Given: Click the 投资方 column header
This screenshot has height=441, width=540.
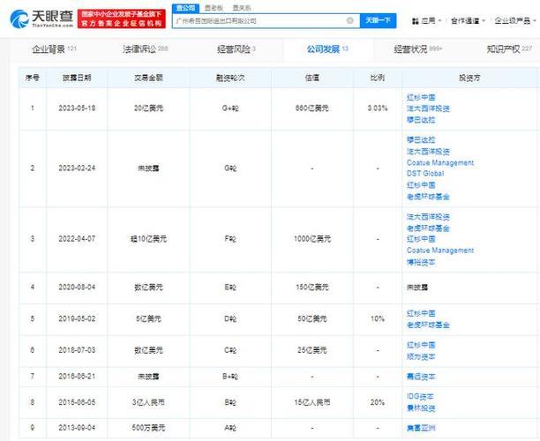Looking at the screenshot, I should click(x=469, y=78).
